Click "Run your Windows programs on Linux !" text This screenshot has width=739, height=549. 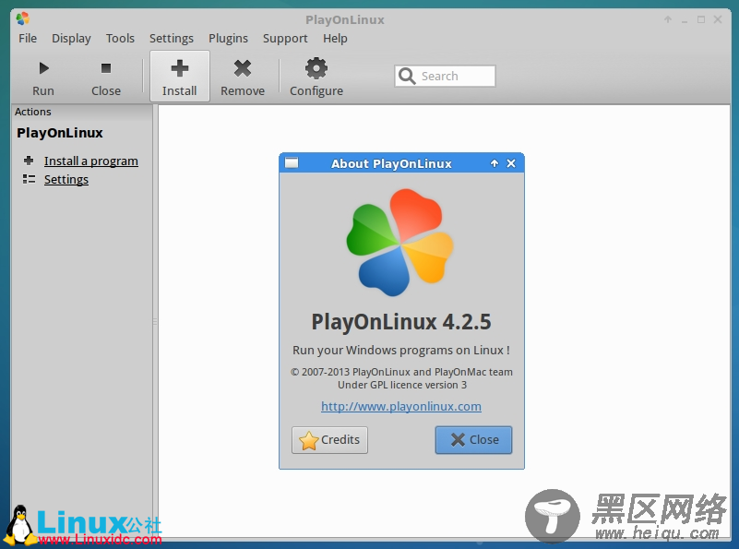401,350
